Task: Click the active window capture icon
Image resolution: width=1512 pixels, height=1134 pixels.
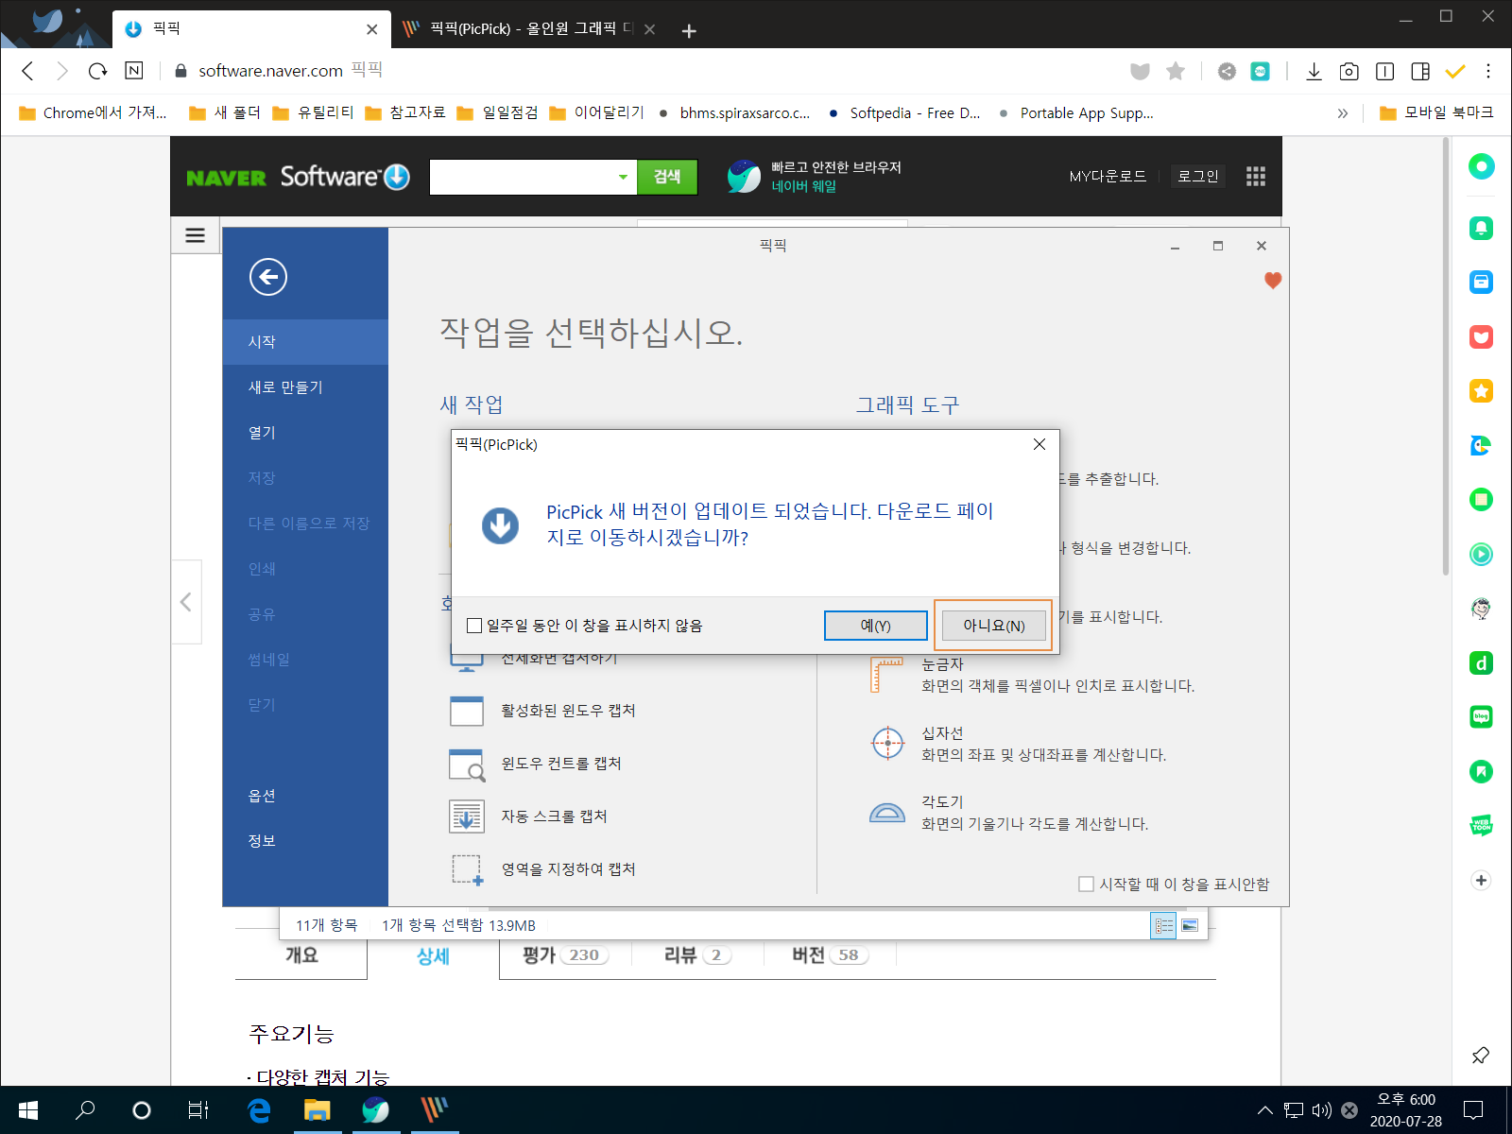Action: click(x=467, y=711)
